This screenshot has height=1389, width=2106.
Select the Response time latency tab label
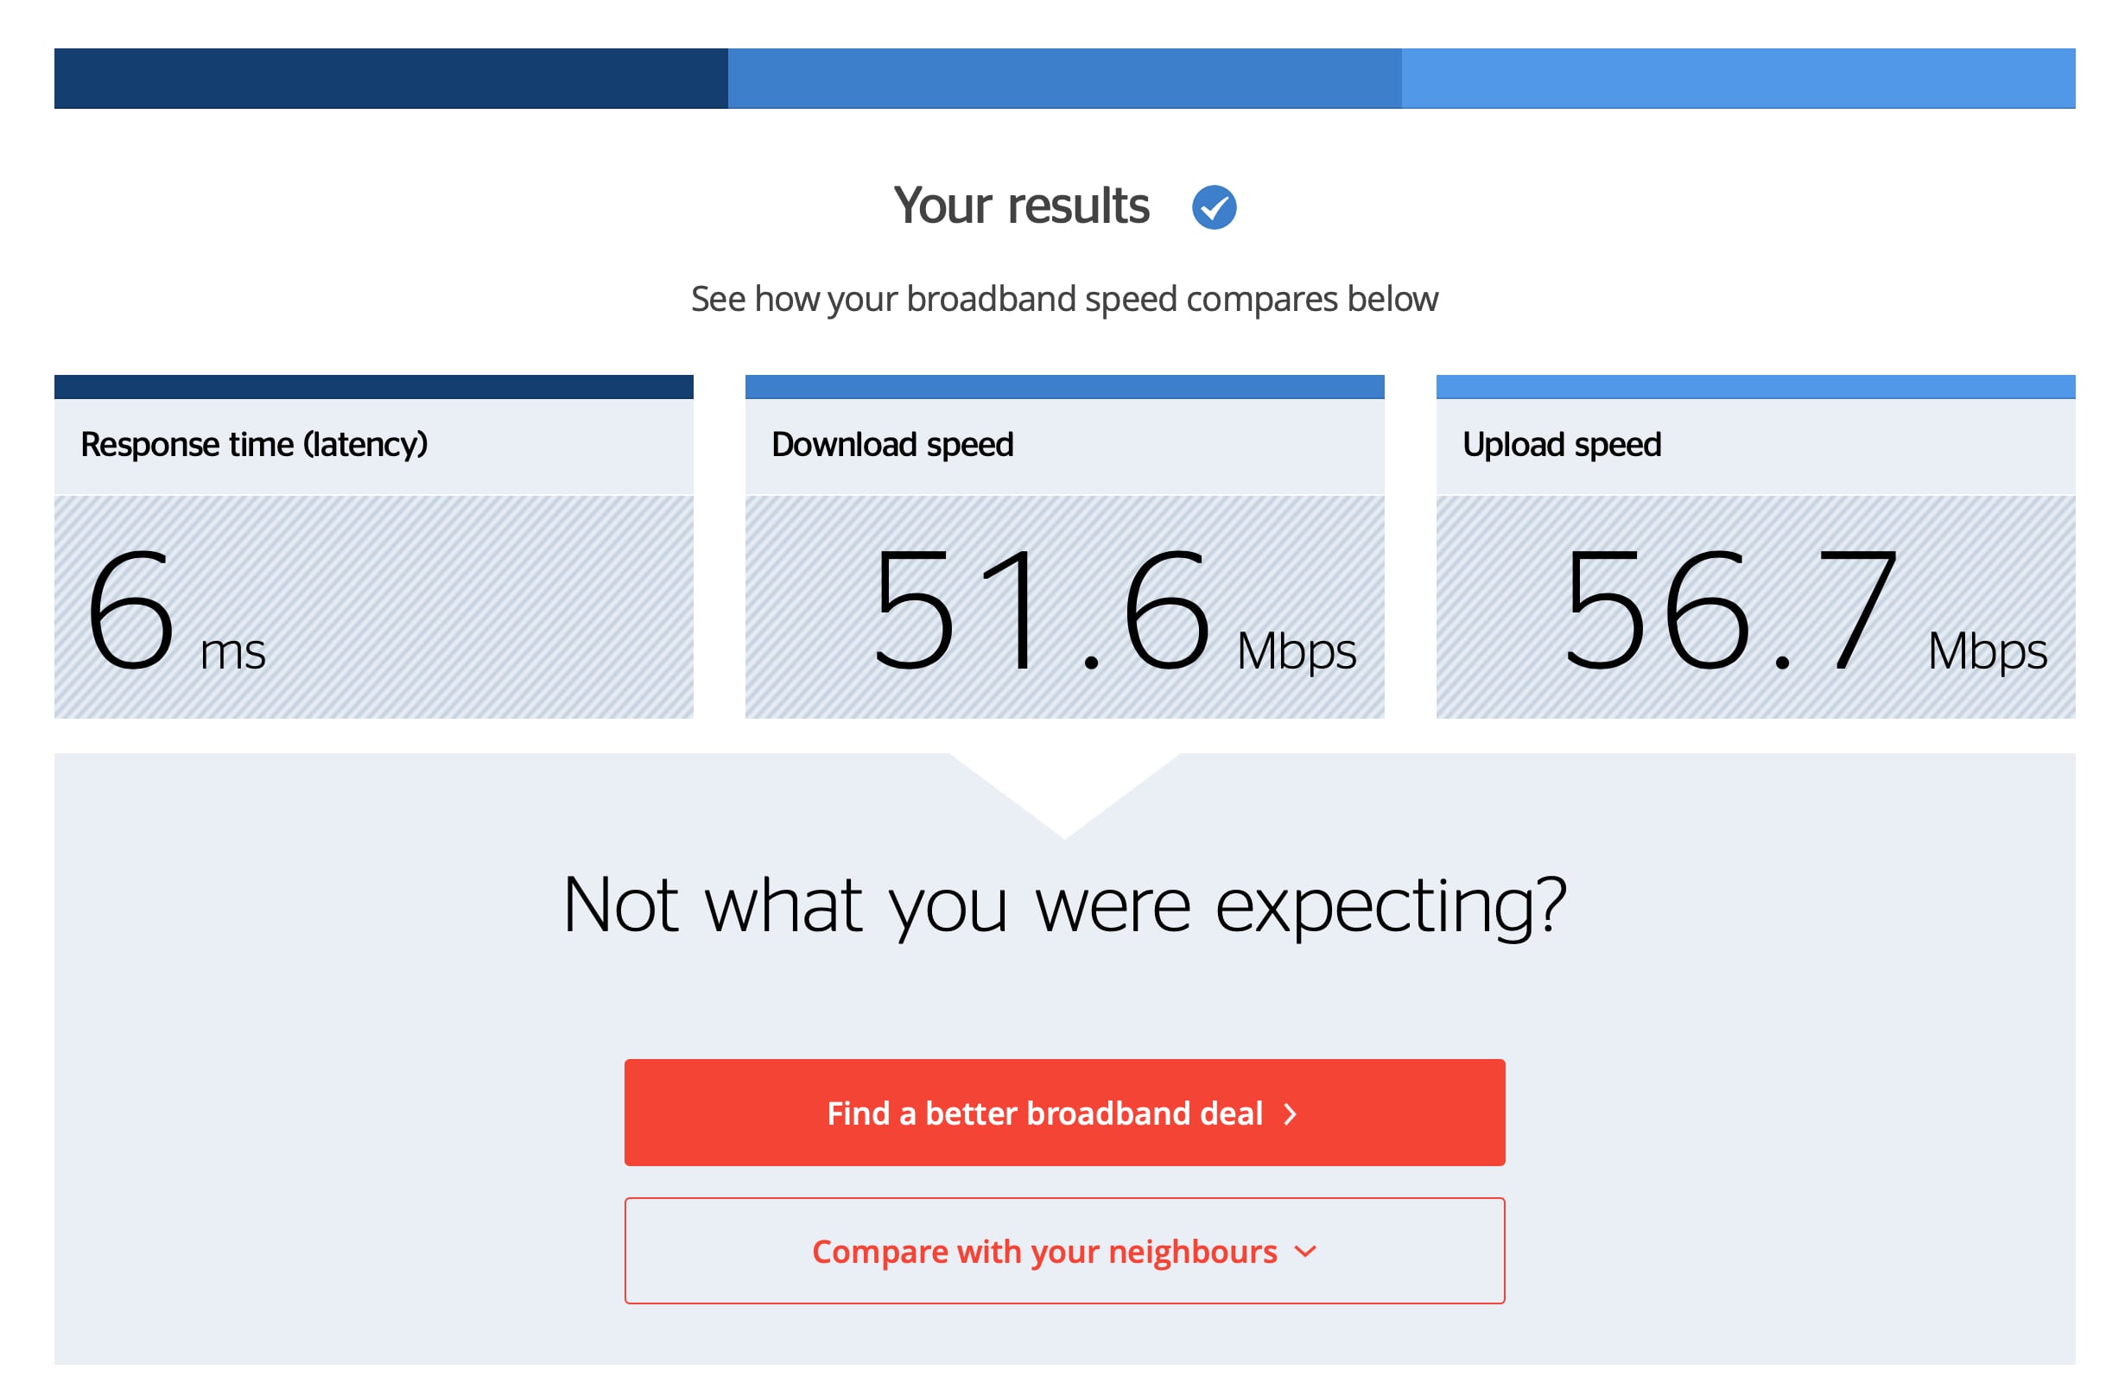(255, 445)
